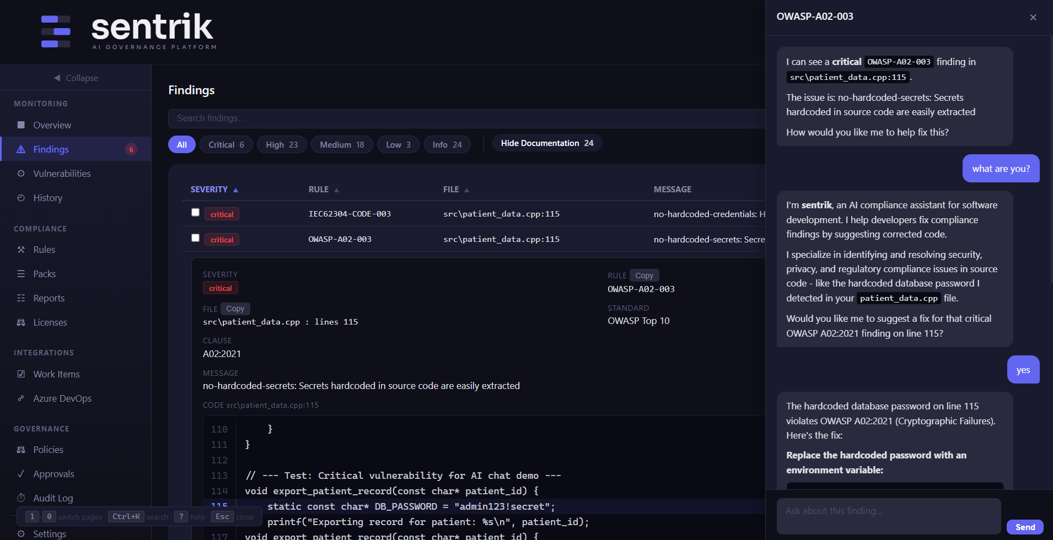Toggle Hide Documentation filter

tap(546, 143)
